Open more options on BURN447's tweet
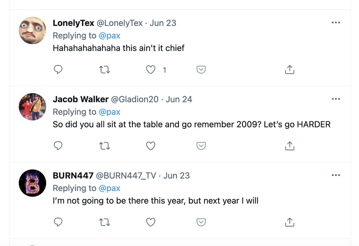 (336, 175)
